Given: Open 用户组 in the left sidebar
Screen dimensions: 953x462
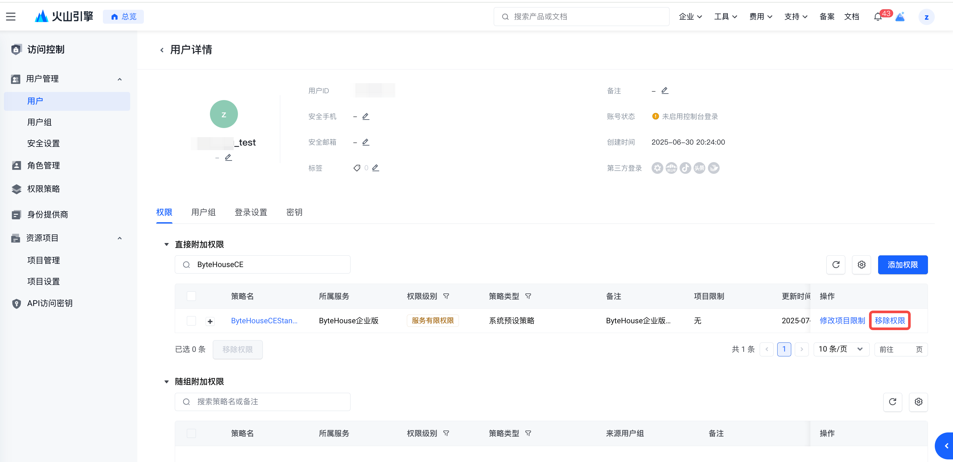Looking at the screenshot, I should pos(39,122).
